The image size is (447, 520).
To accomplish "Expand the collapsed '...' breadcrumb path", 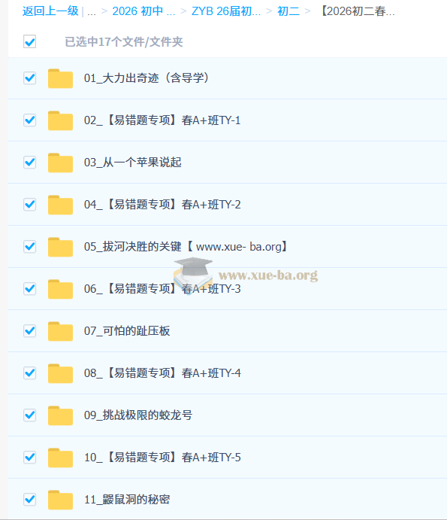I will tap(92, 11).
